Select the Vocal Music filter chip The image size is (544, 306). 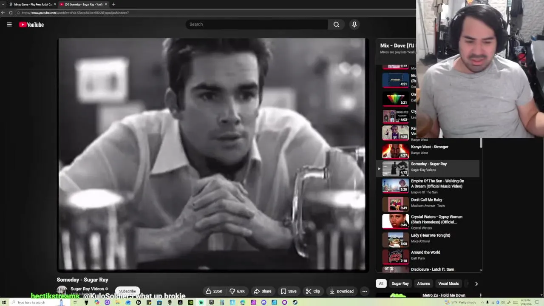point(448,283)
